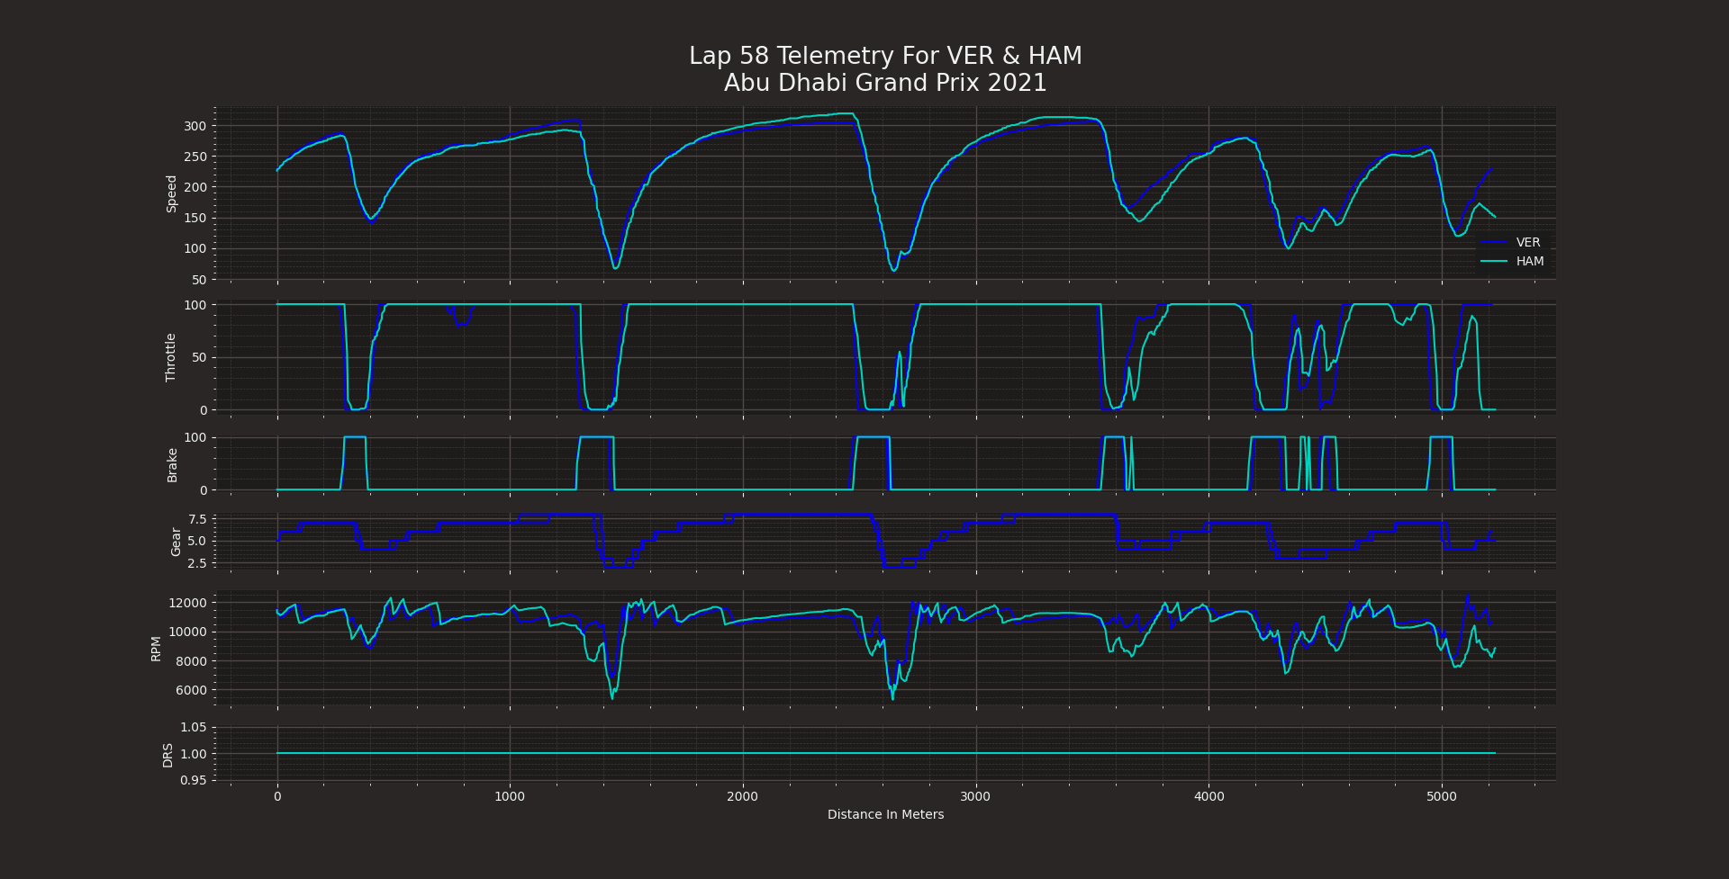Click the subtitle "Abu Dhabi Grand Prix 2021"
Image resolution: width=1729 pixels, height=879 pixels.
(x=885, y=83)
